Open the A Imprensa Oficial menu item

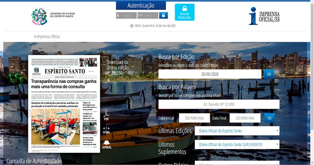pyautogui.click(x=47, y=36)
